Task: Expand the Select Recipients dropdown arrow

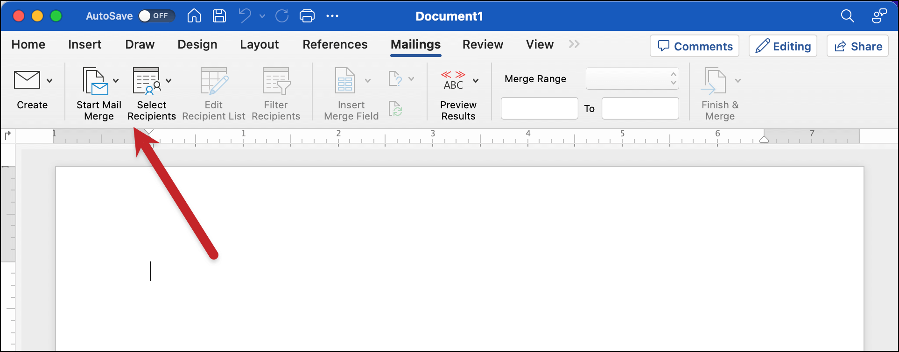Action: click(169, 81)
